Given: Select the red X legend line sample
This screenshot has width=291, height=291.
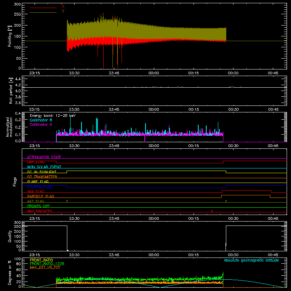Looking at the screenshot, I should pos(43,8).
